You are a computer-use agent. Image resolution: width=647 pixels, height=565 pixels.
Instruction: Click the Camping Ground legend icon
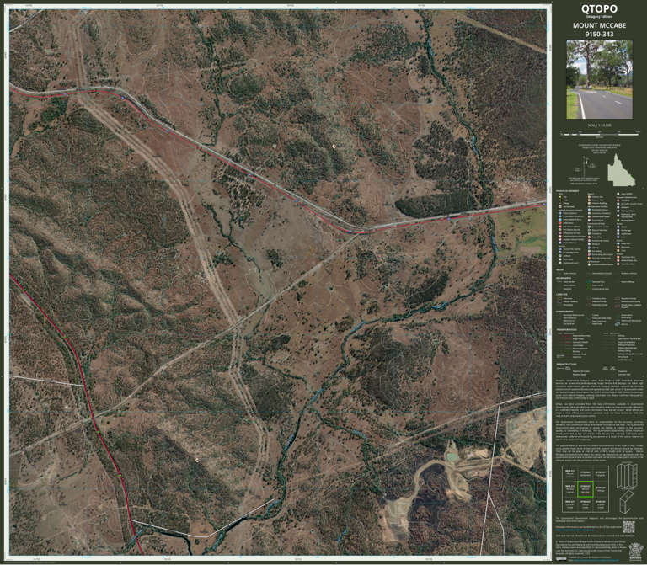click(560, 263)
